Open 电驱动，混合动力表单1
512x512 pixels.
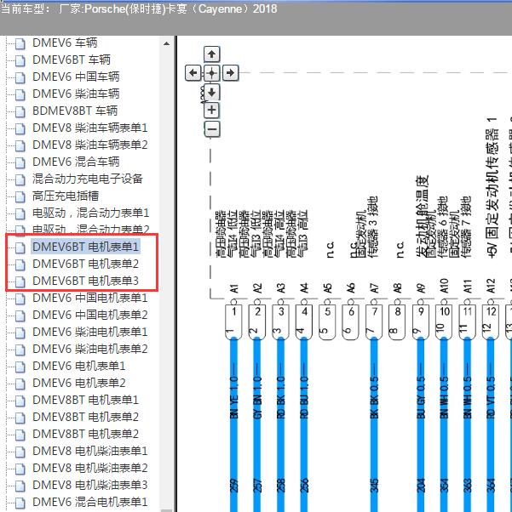pos(90,213)
